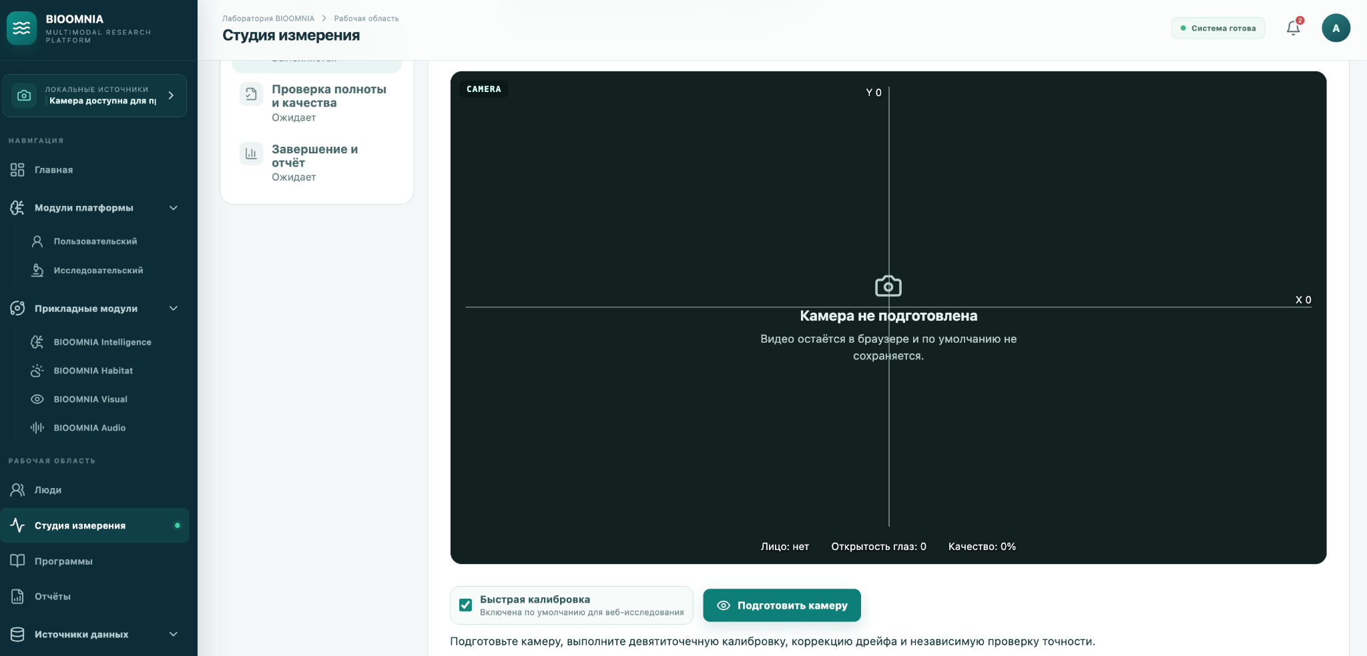Go to Главная in the sidebar
The width and height of the screenshot is (1367, 656).
[94, 170]
